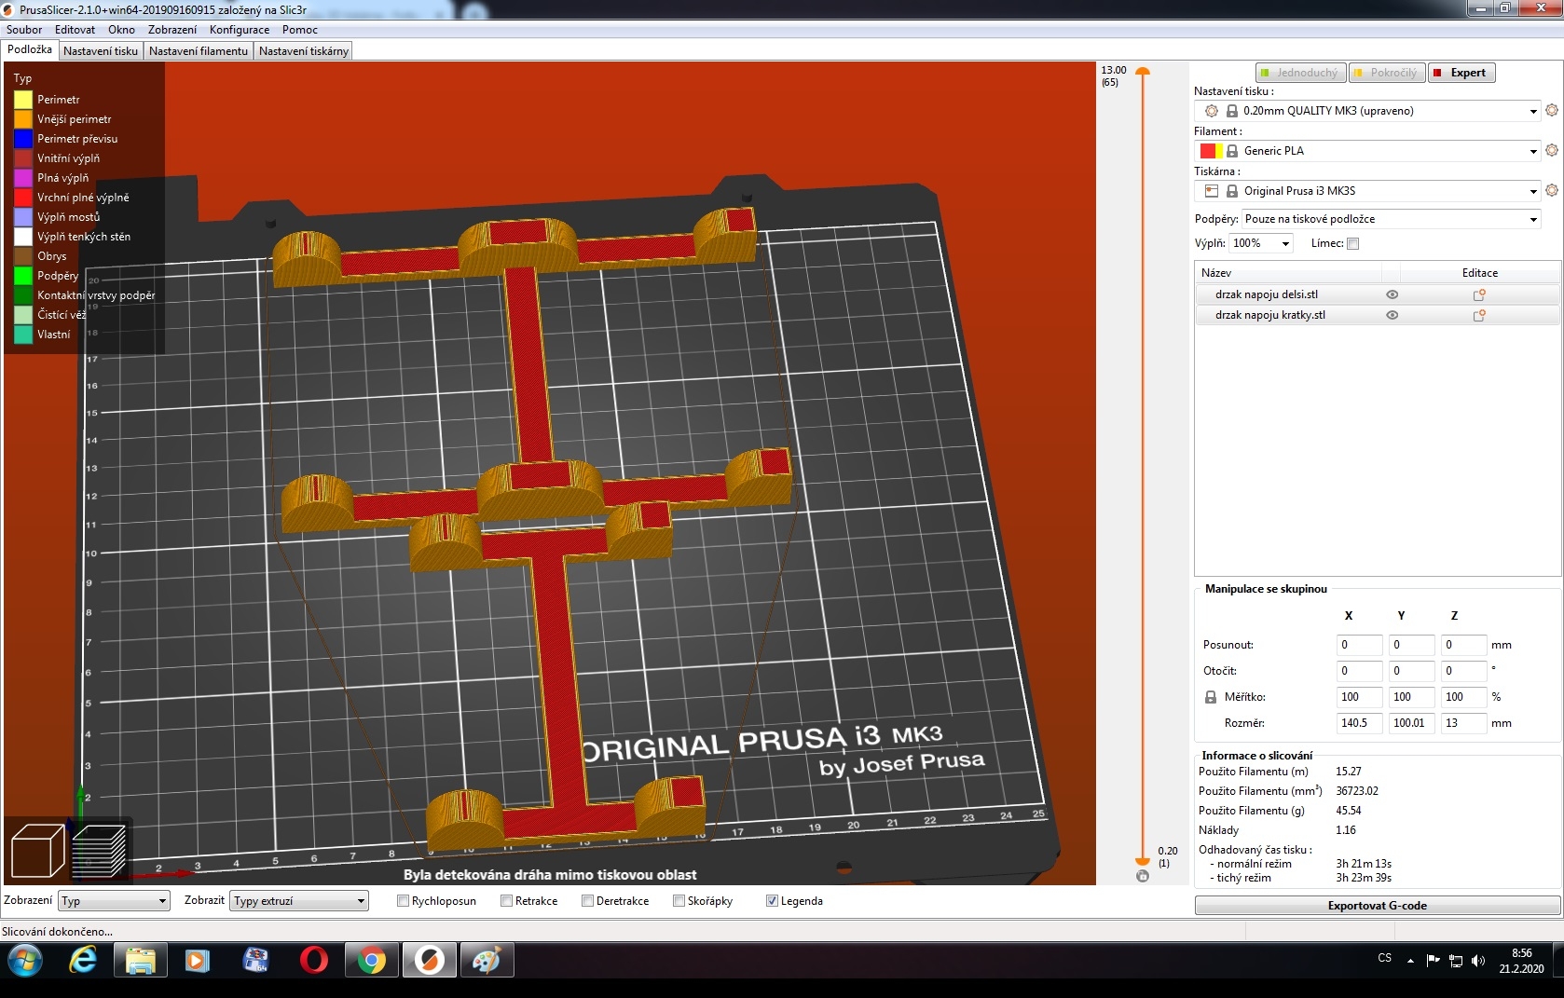
Task: Uncheck the Legenda checkbox
Action: click(x=772, y=901)
